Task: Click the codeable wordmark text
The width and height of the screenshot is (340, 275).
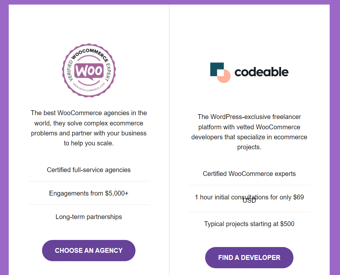Action: [x=262, y=72]
